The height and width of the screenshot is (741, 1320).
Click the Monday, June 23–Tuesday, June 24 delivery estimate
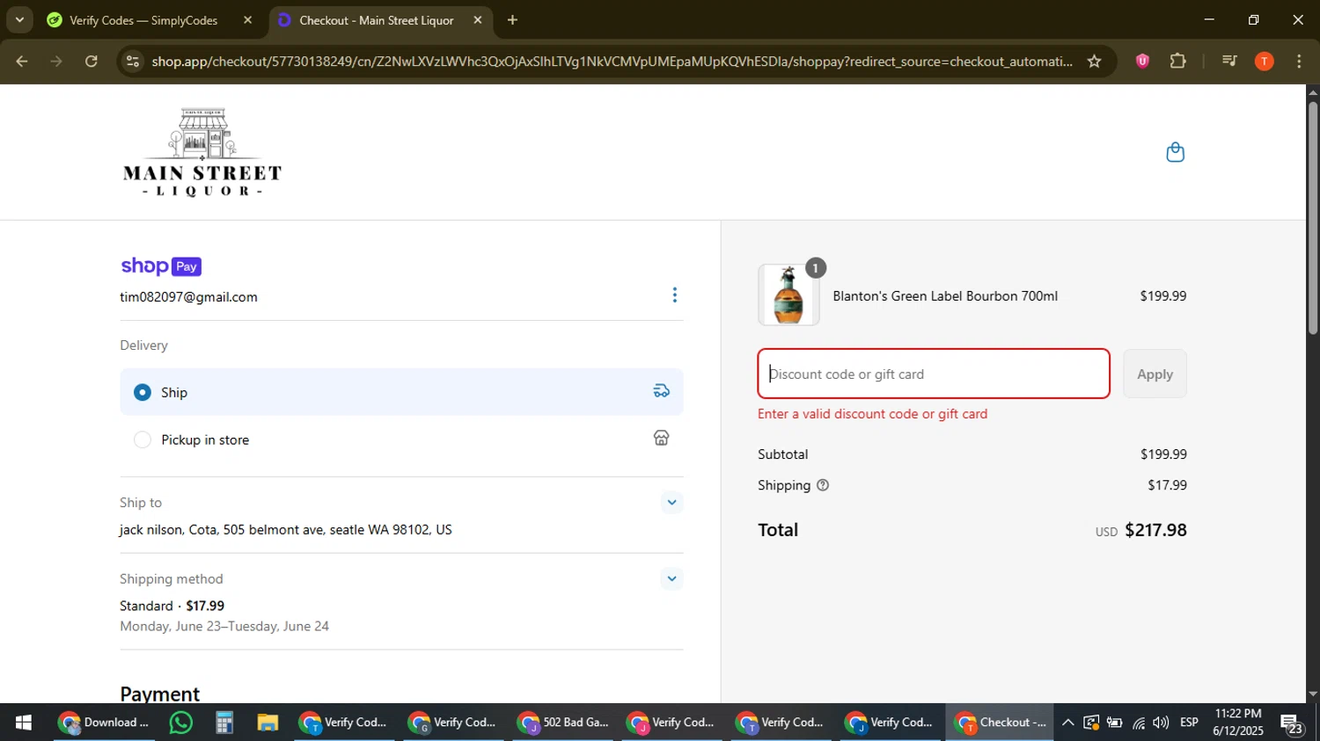(224, 627)
